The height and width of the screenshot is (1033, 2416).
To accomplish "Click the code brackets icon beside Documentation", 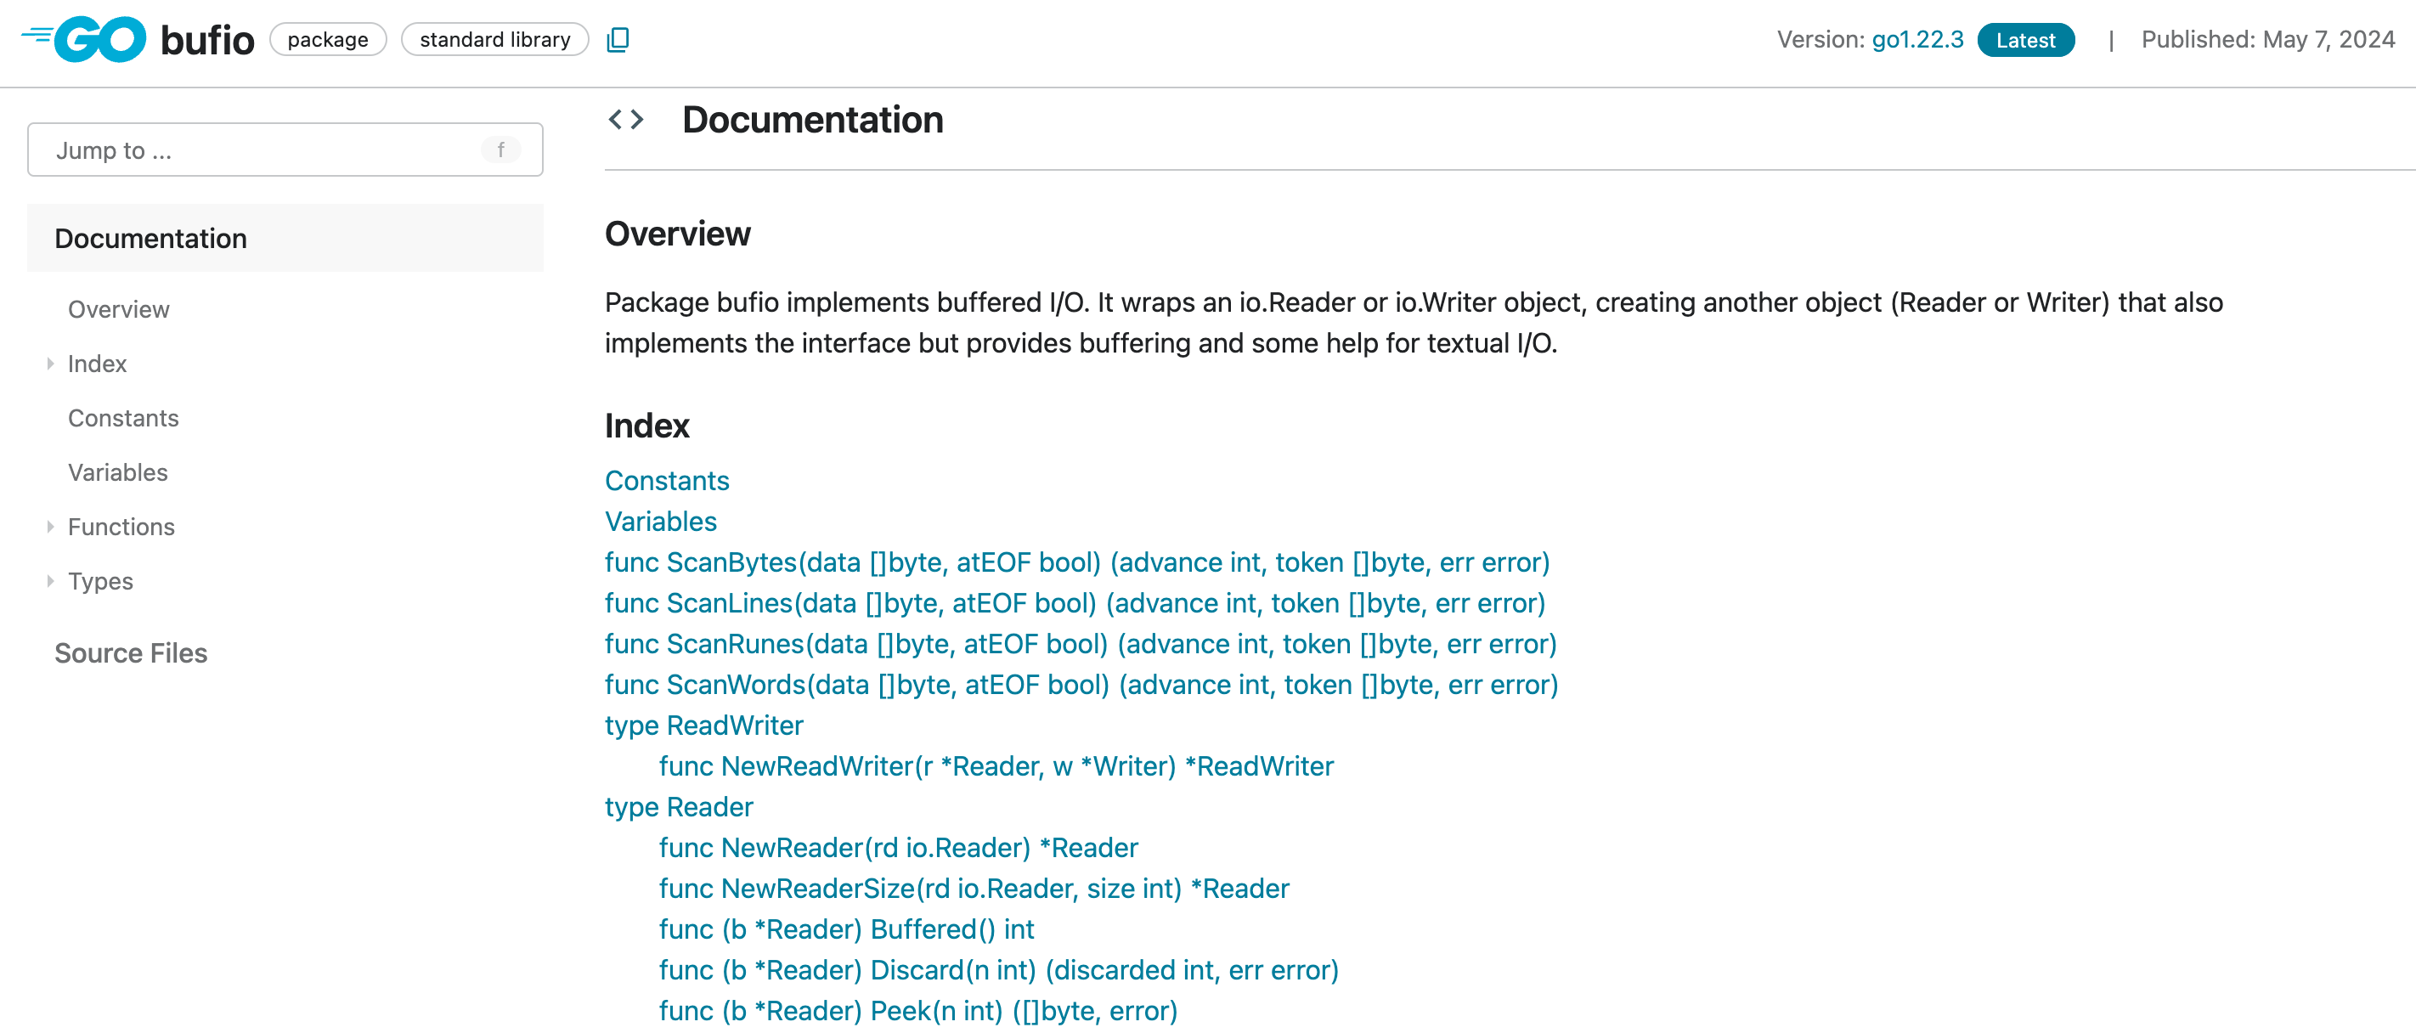I will [626, 120].
